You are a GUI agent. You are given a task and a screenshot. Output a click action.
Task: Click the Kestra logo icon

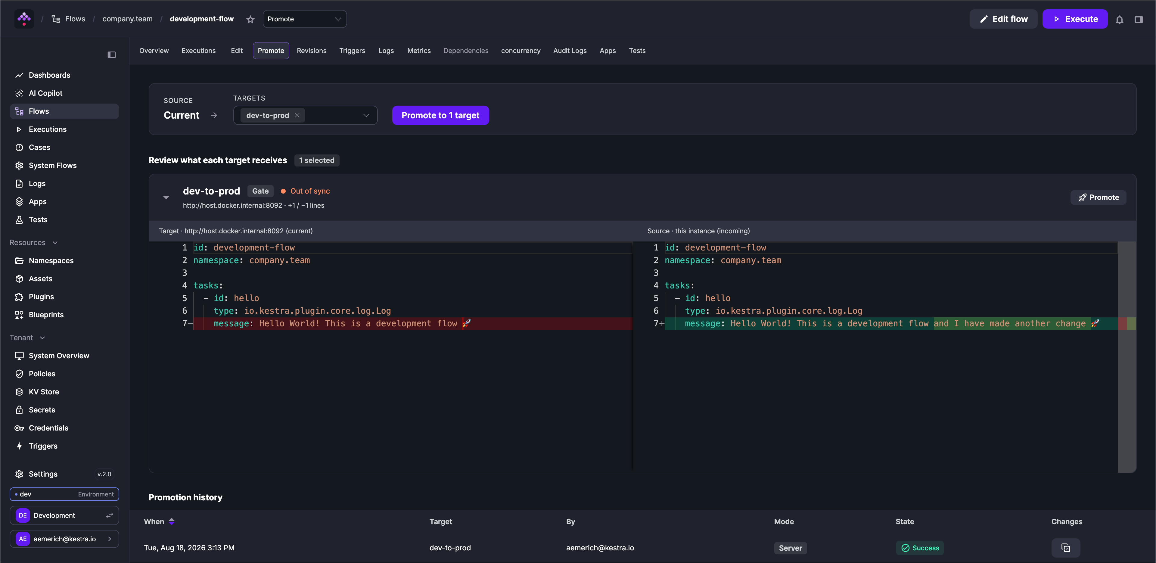point(24,19)
